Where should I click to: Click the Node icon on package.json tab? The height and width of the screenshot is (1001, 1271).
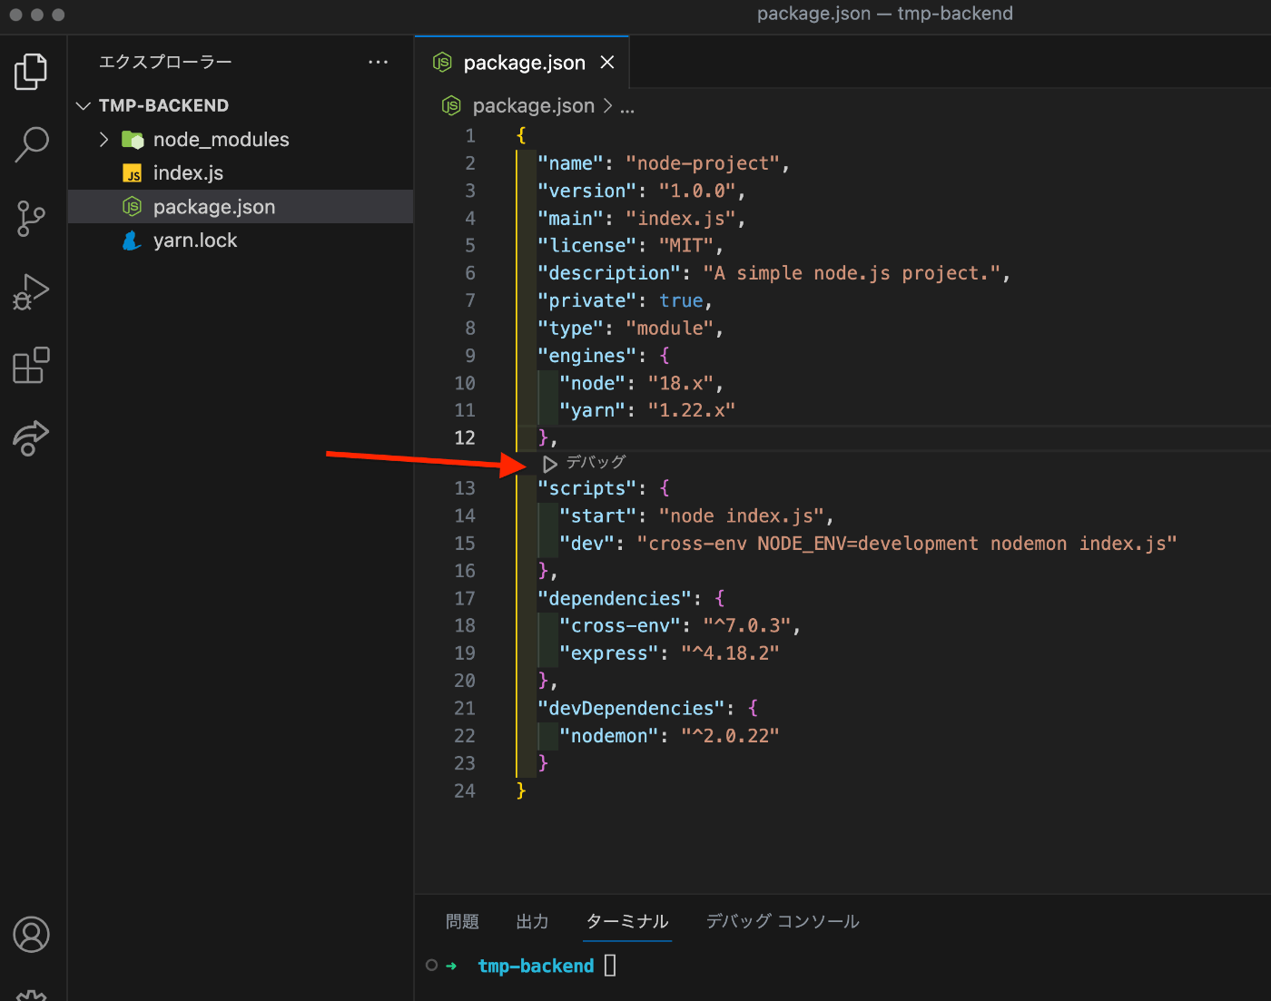pyautogui.click(x=442, y=63)
